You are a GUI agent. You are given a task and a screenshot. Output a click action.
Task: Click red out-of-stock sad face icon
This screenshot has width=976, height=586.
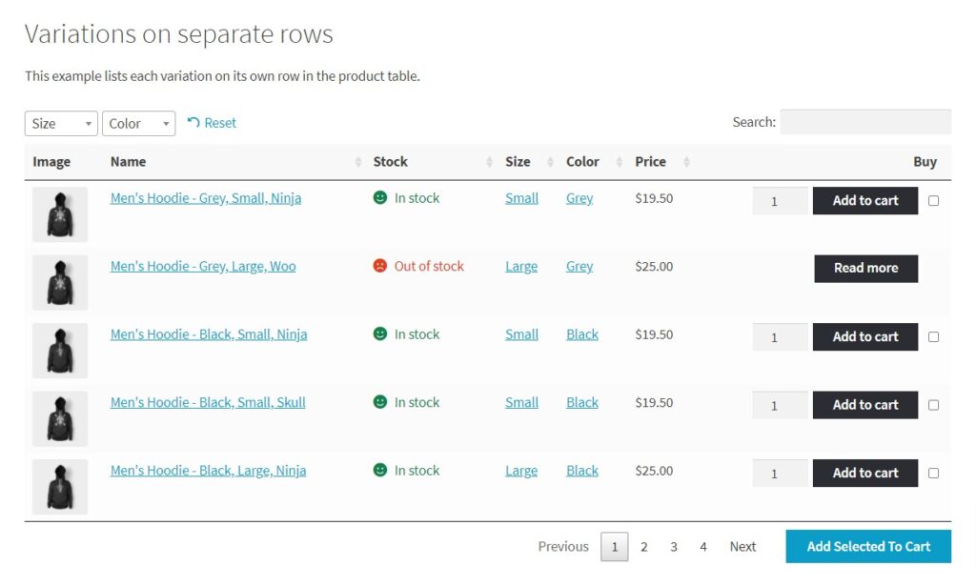point(380,266)
